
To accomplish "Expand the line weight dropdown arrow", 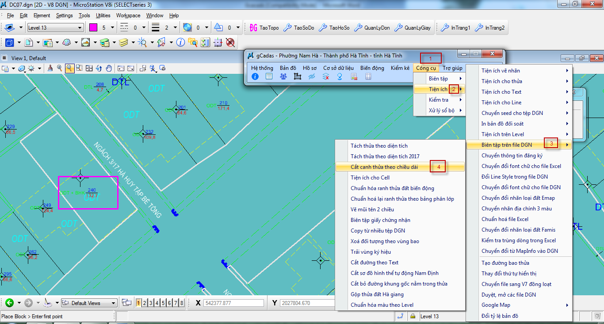I will coord(175,28).
